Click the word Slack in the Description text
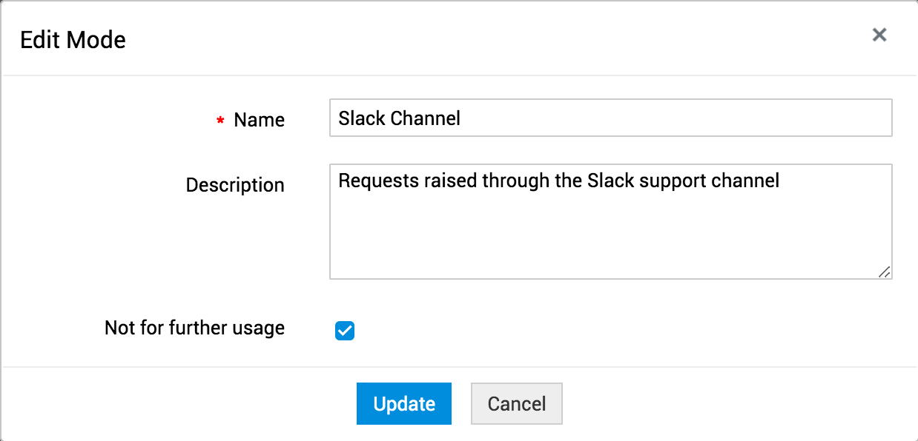918x441 pixels. 610,181
